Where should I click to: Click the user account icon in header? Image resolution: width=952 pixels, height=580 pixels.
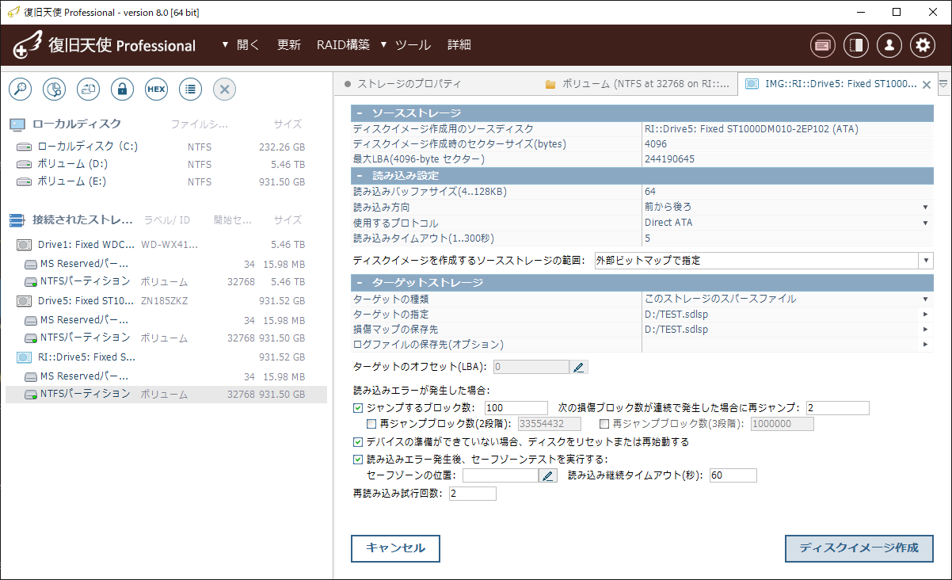(x=889, y=45)
